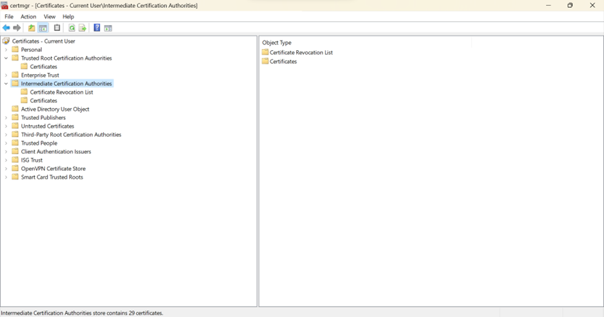The image size is (604, 317).
Task: Click folder icon of Certificates under Trusted Root
Action: coord(25,66)
